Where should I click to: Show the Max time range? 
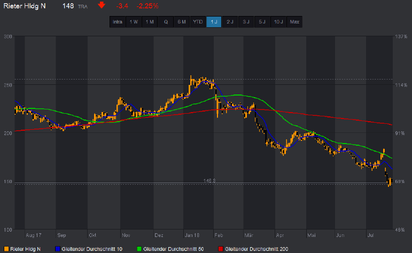coord(294,22)
